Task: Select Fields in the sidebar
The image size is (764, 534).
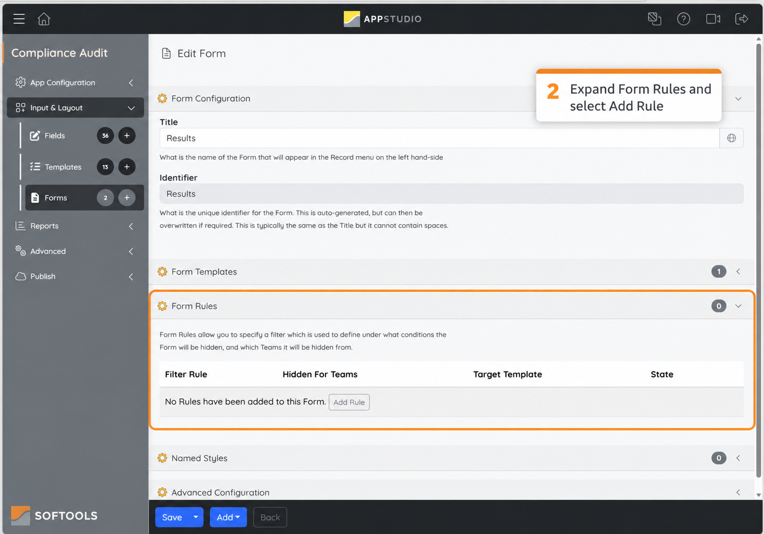Action: click(x=54, y=135)
